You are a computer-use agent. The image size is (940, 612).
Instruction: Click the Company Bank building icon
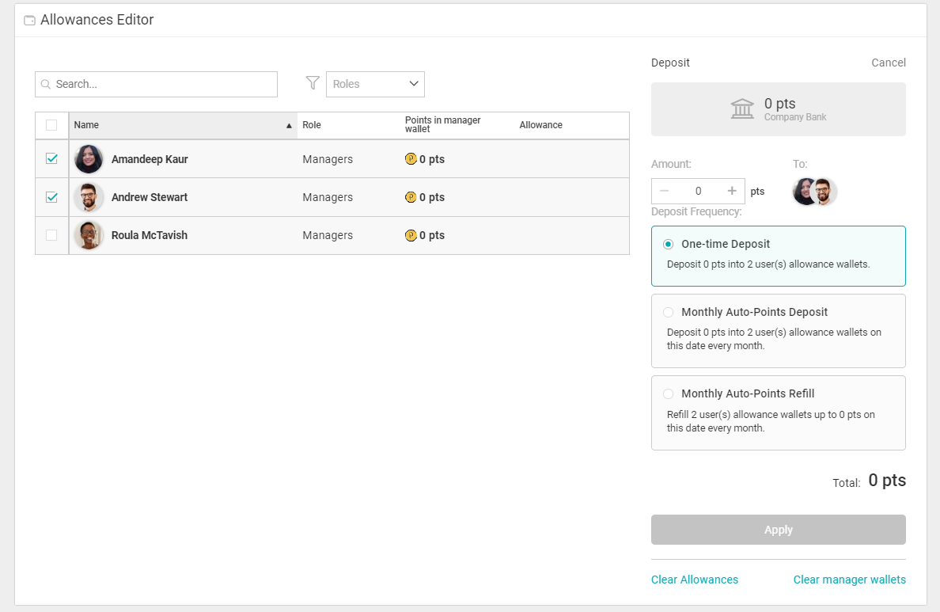(742, 109)
